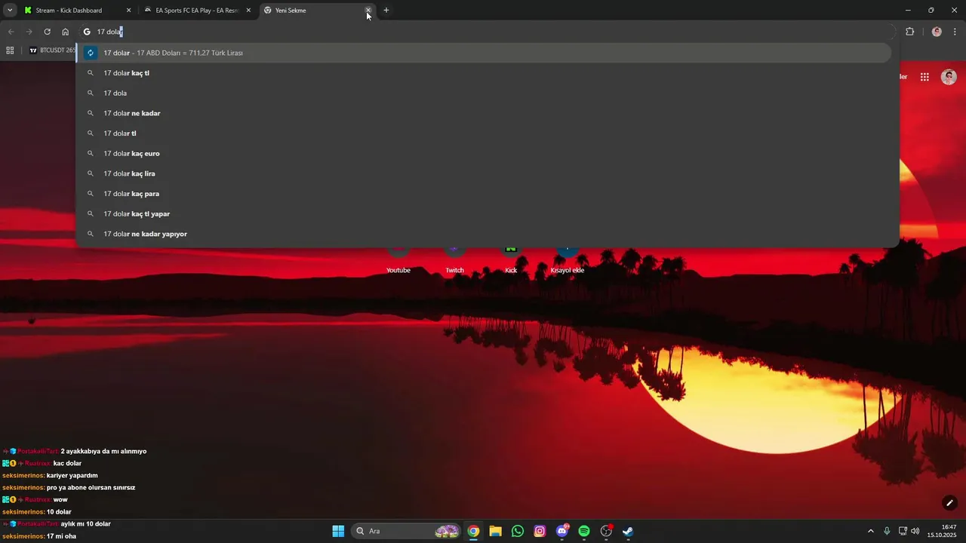Open the Chrome profile avatar
This screenshot has height=543, width=966.
pos(937,32)
